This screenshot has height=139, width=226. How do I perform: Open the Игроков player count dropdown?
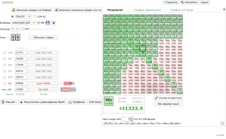[15, 29]
